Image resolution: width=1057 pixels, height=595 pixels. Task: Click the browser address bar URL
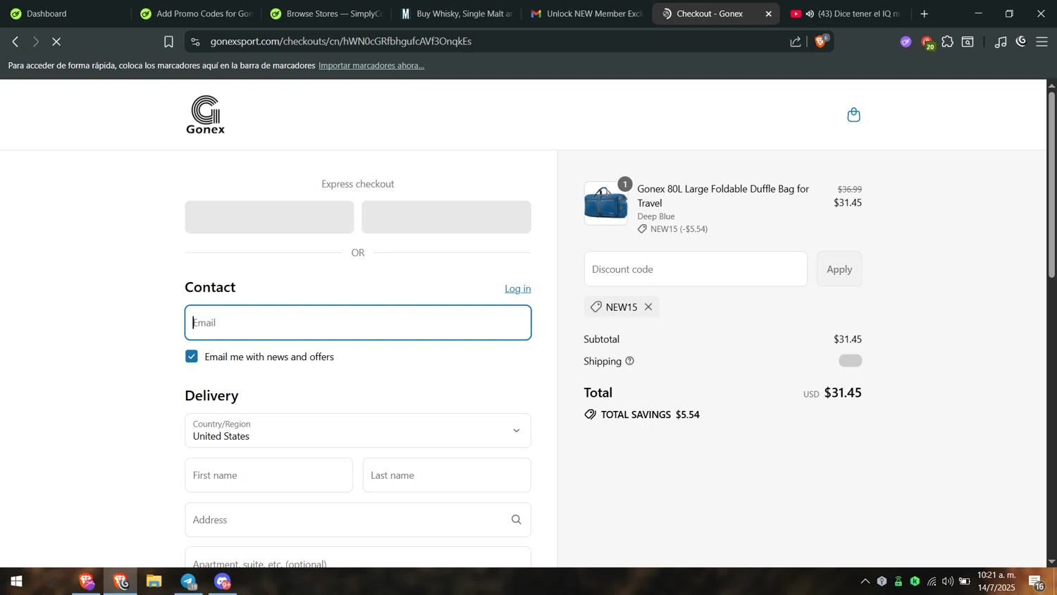click(x=341, y=42)
